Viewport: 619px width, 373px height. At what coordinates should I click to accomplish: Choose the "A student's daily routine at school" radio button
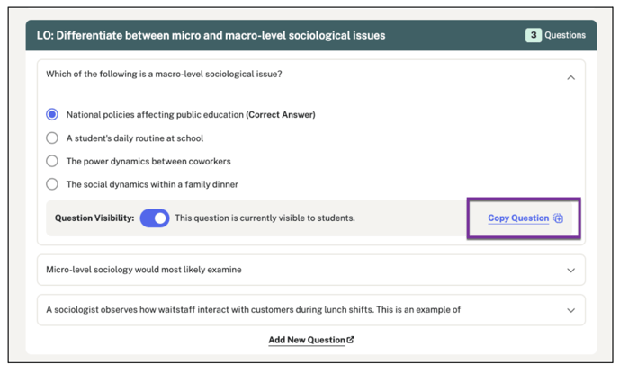52,138
